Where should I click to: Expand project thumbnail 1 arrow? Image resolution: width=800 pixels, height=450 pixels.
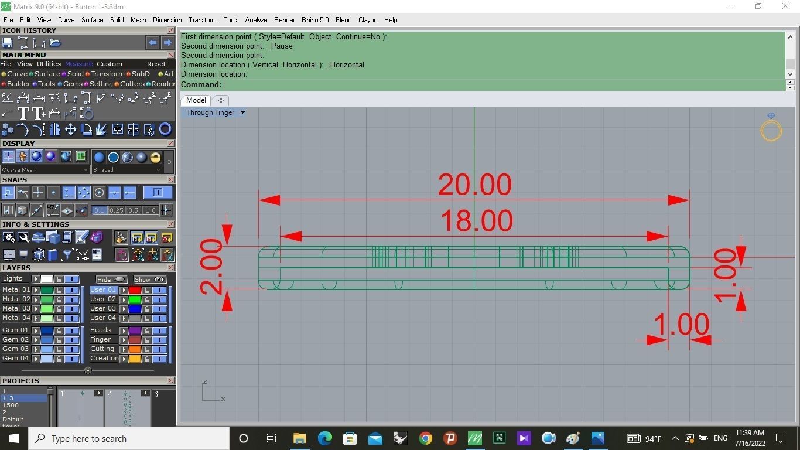point(98,393)
